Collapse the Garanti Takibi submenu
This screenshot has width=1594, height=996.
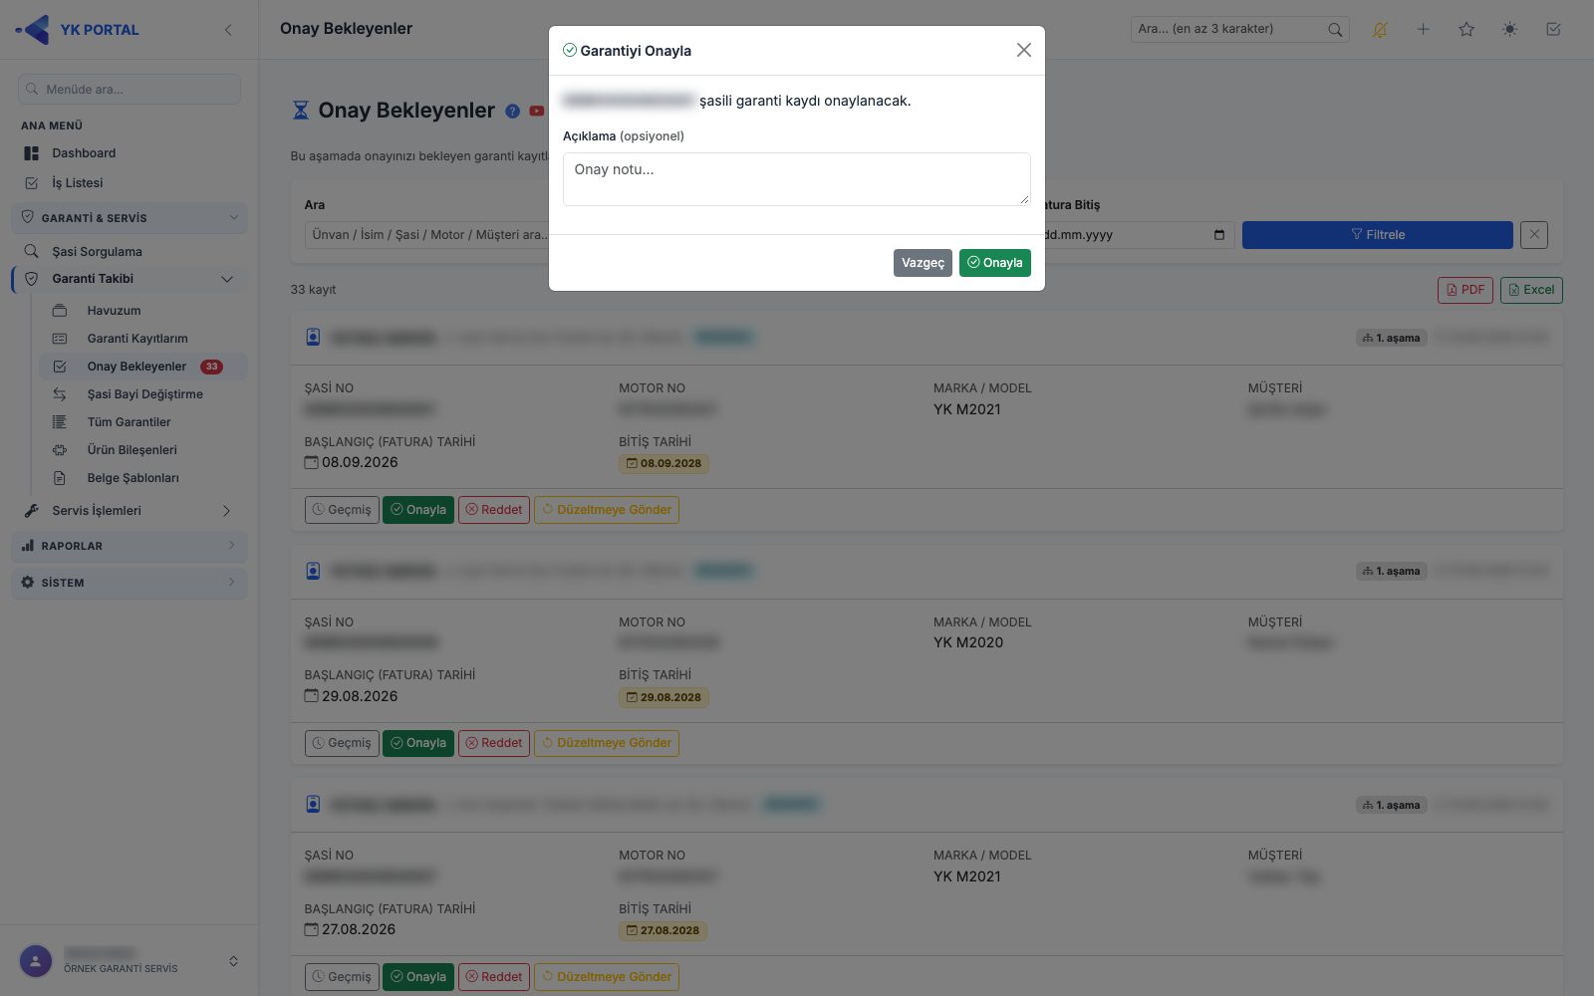pos(227,279)
